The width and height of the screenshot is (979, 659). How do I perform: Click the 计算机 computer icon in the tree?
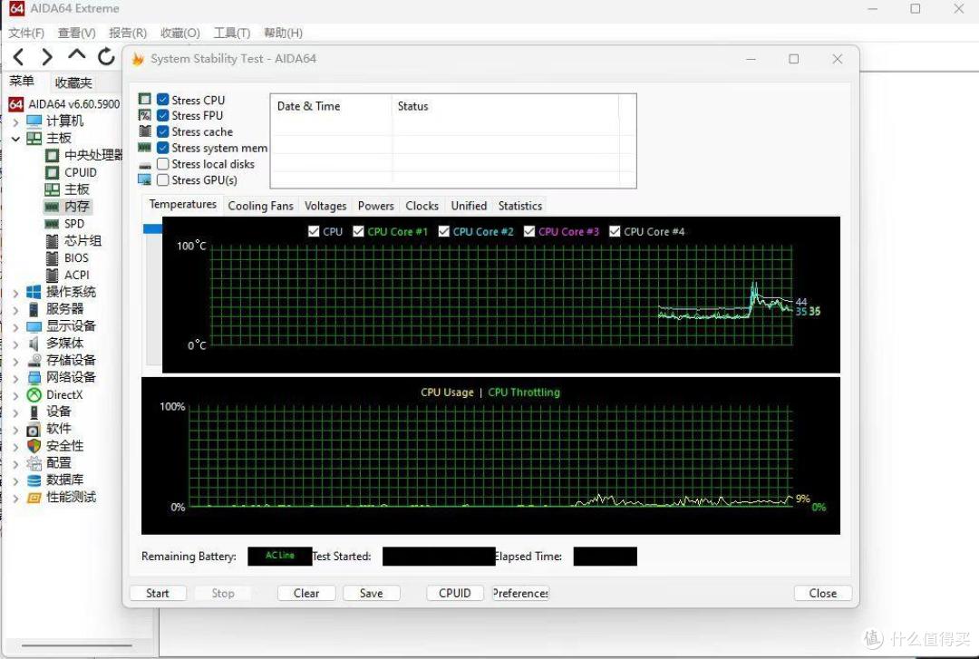tap(34, 121)
